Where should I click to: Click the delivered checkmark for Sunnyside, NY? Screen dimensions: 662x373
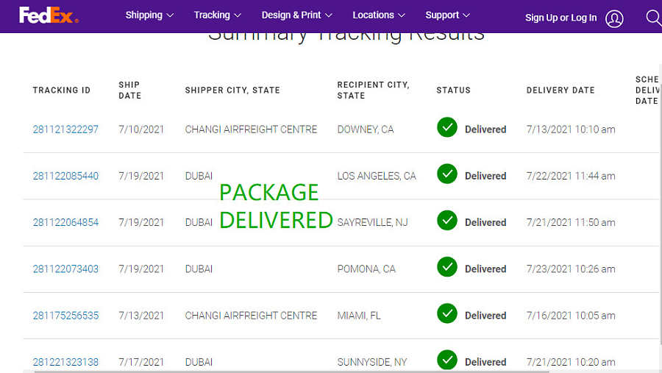(447, 360)
